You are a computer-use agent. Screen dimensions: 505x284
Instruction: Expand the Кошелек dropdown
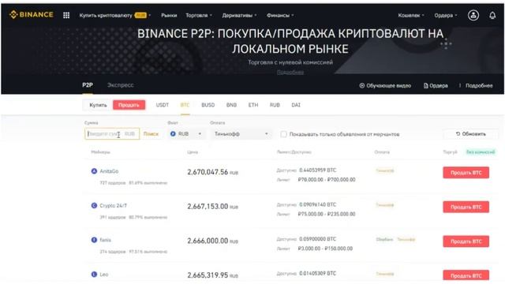(411, 15)
